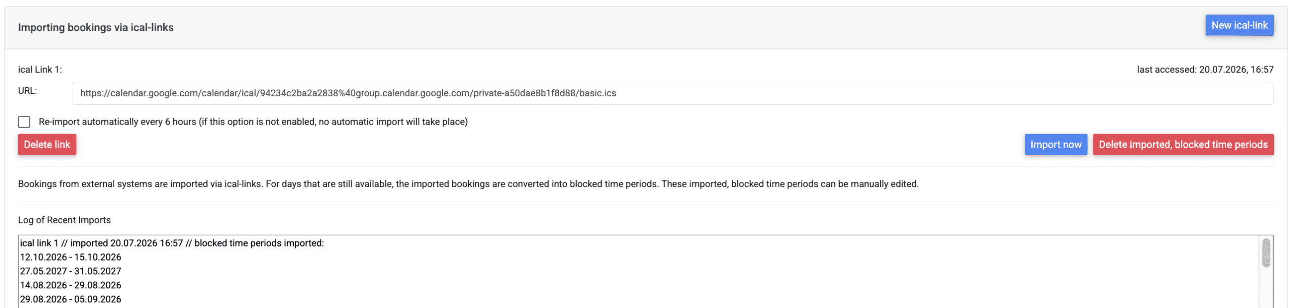
Task: Select the log entry 29.08.2026 - 05.09.2026
Action: (x=71, y=299)
